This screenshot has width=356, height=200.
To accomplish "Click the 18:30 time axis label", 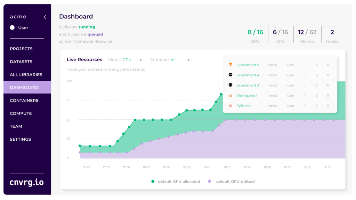I will coord(327,167).
